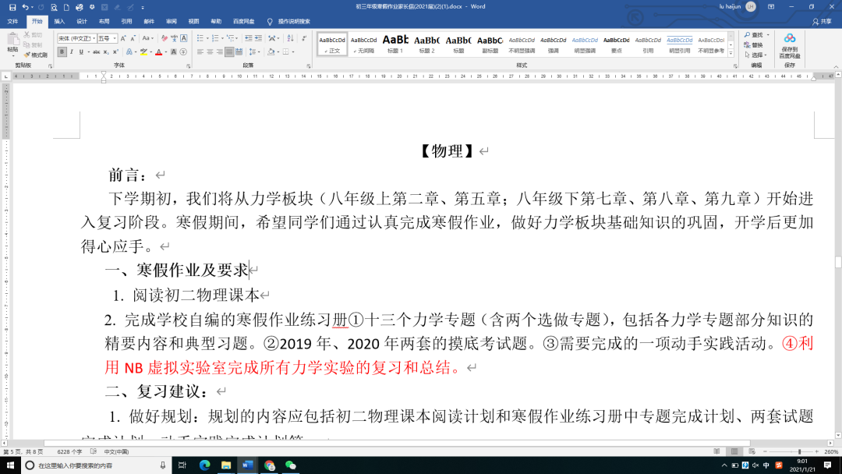This screenshot has height=474, width=842.
Task: Switch to the 插入 (Insert) tab
Action: click(59, 22)
